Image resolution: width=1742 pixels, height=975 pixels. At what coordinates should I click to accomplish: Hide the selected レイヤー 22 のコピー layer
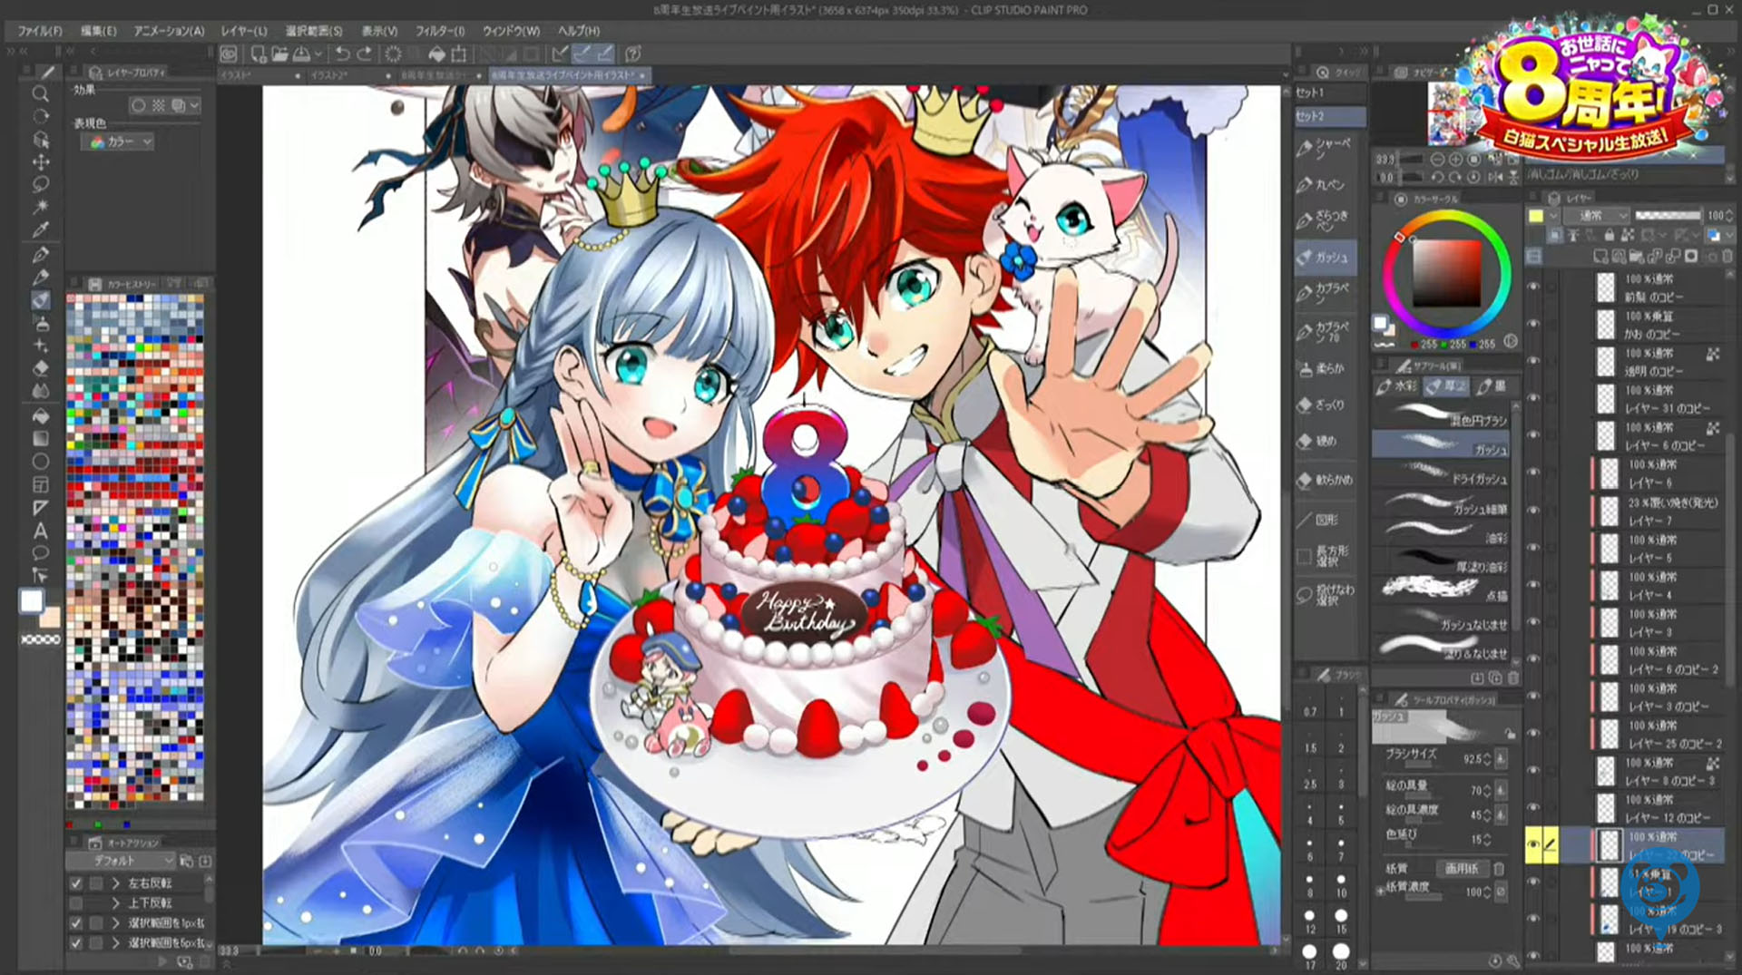[x=1533, y=845]
